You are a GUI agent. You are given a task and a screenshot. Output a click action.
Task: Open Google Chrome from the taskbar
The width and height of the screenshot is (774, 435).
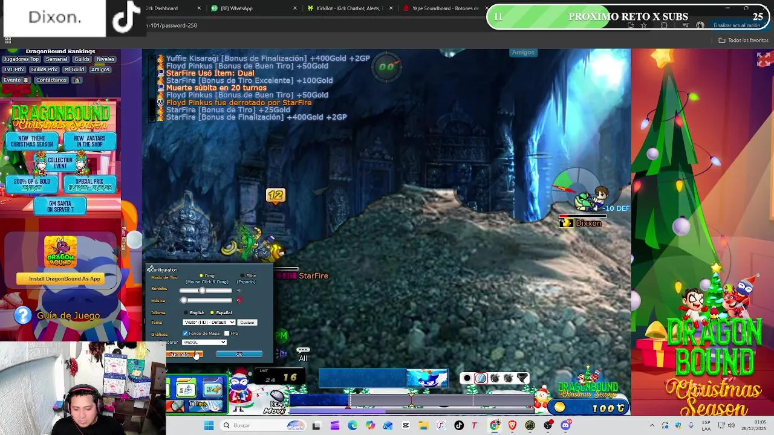coord(495,426)
